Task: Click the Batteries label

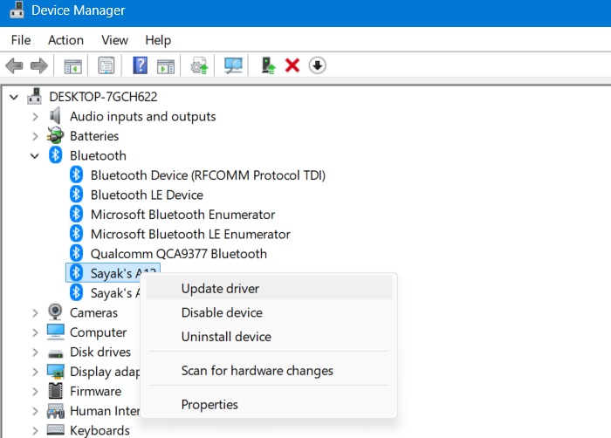Action: [94, 135]
